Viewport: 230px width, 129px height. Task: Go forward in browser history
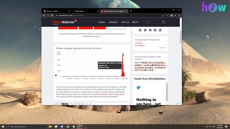[48, 15]
